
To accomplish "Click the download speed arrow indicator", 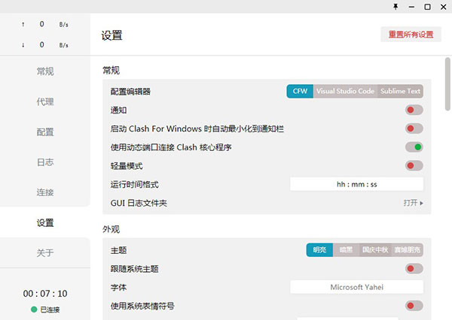I will (23, 44).
